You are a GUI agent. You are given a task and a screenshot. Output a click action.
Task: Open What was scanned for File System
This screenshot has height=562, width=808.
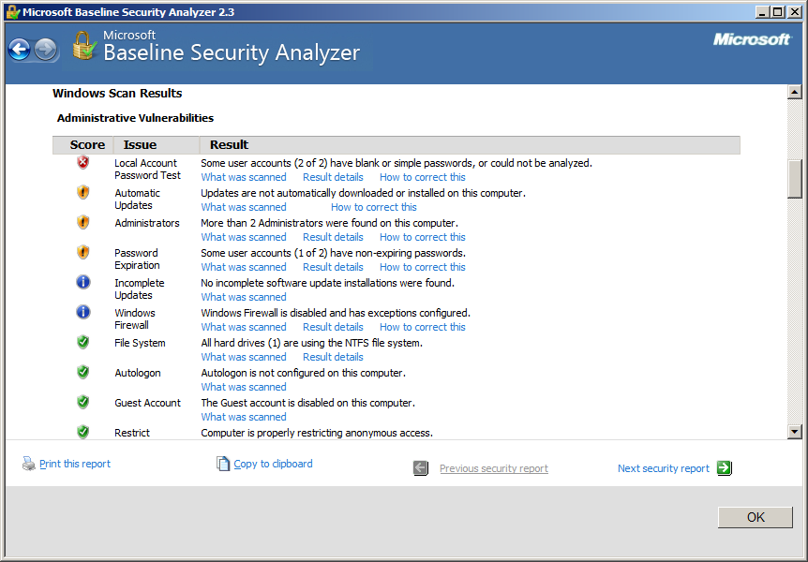[244, 357]
